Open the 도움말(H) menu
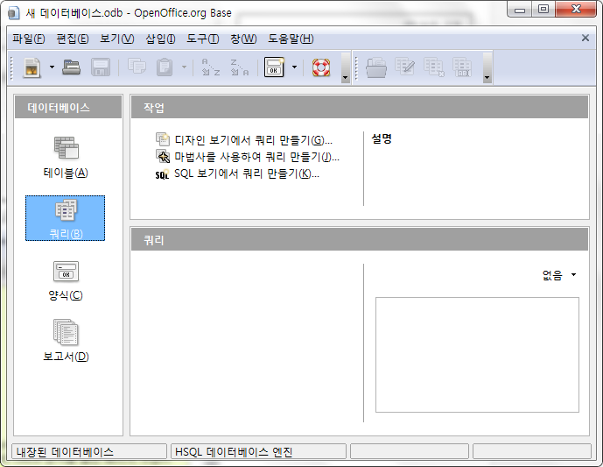This screenshot has width=603, height=467. (291, 39)
